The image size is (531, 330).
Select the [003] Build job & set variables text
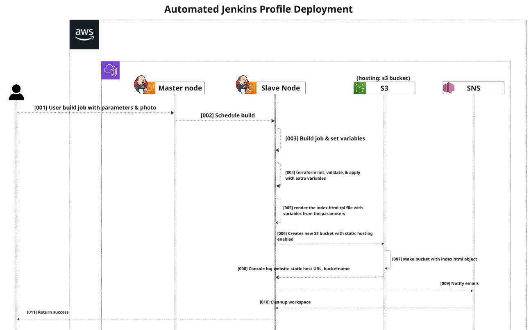tap(325, 138)
